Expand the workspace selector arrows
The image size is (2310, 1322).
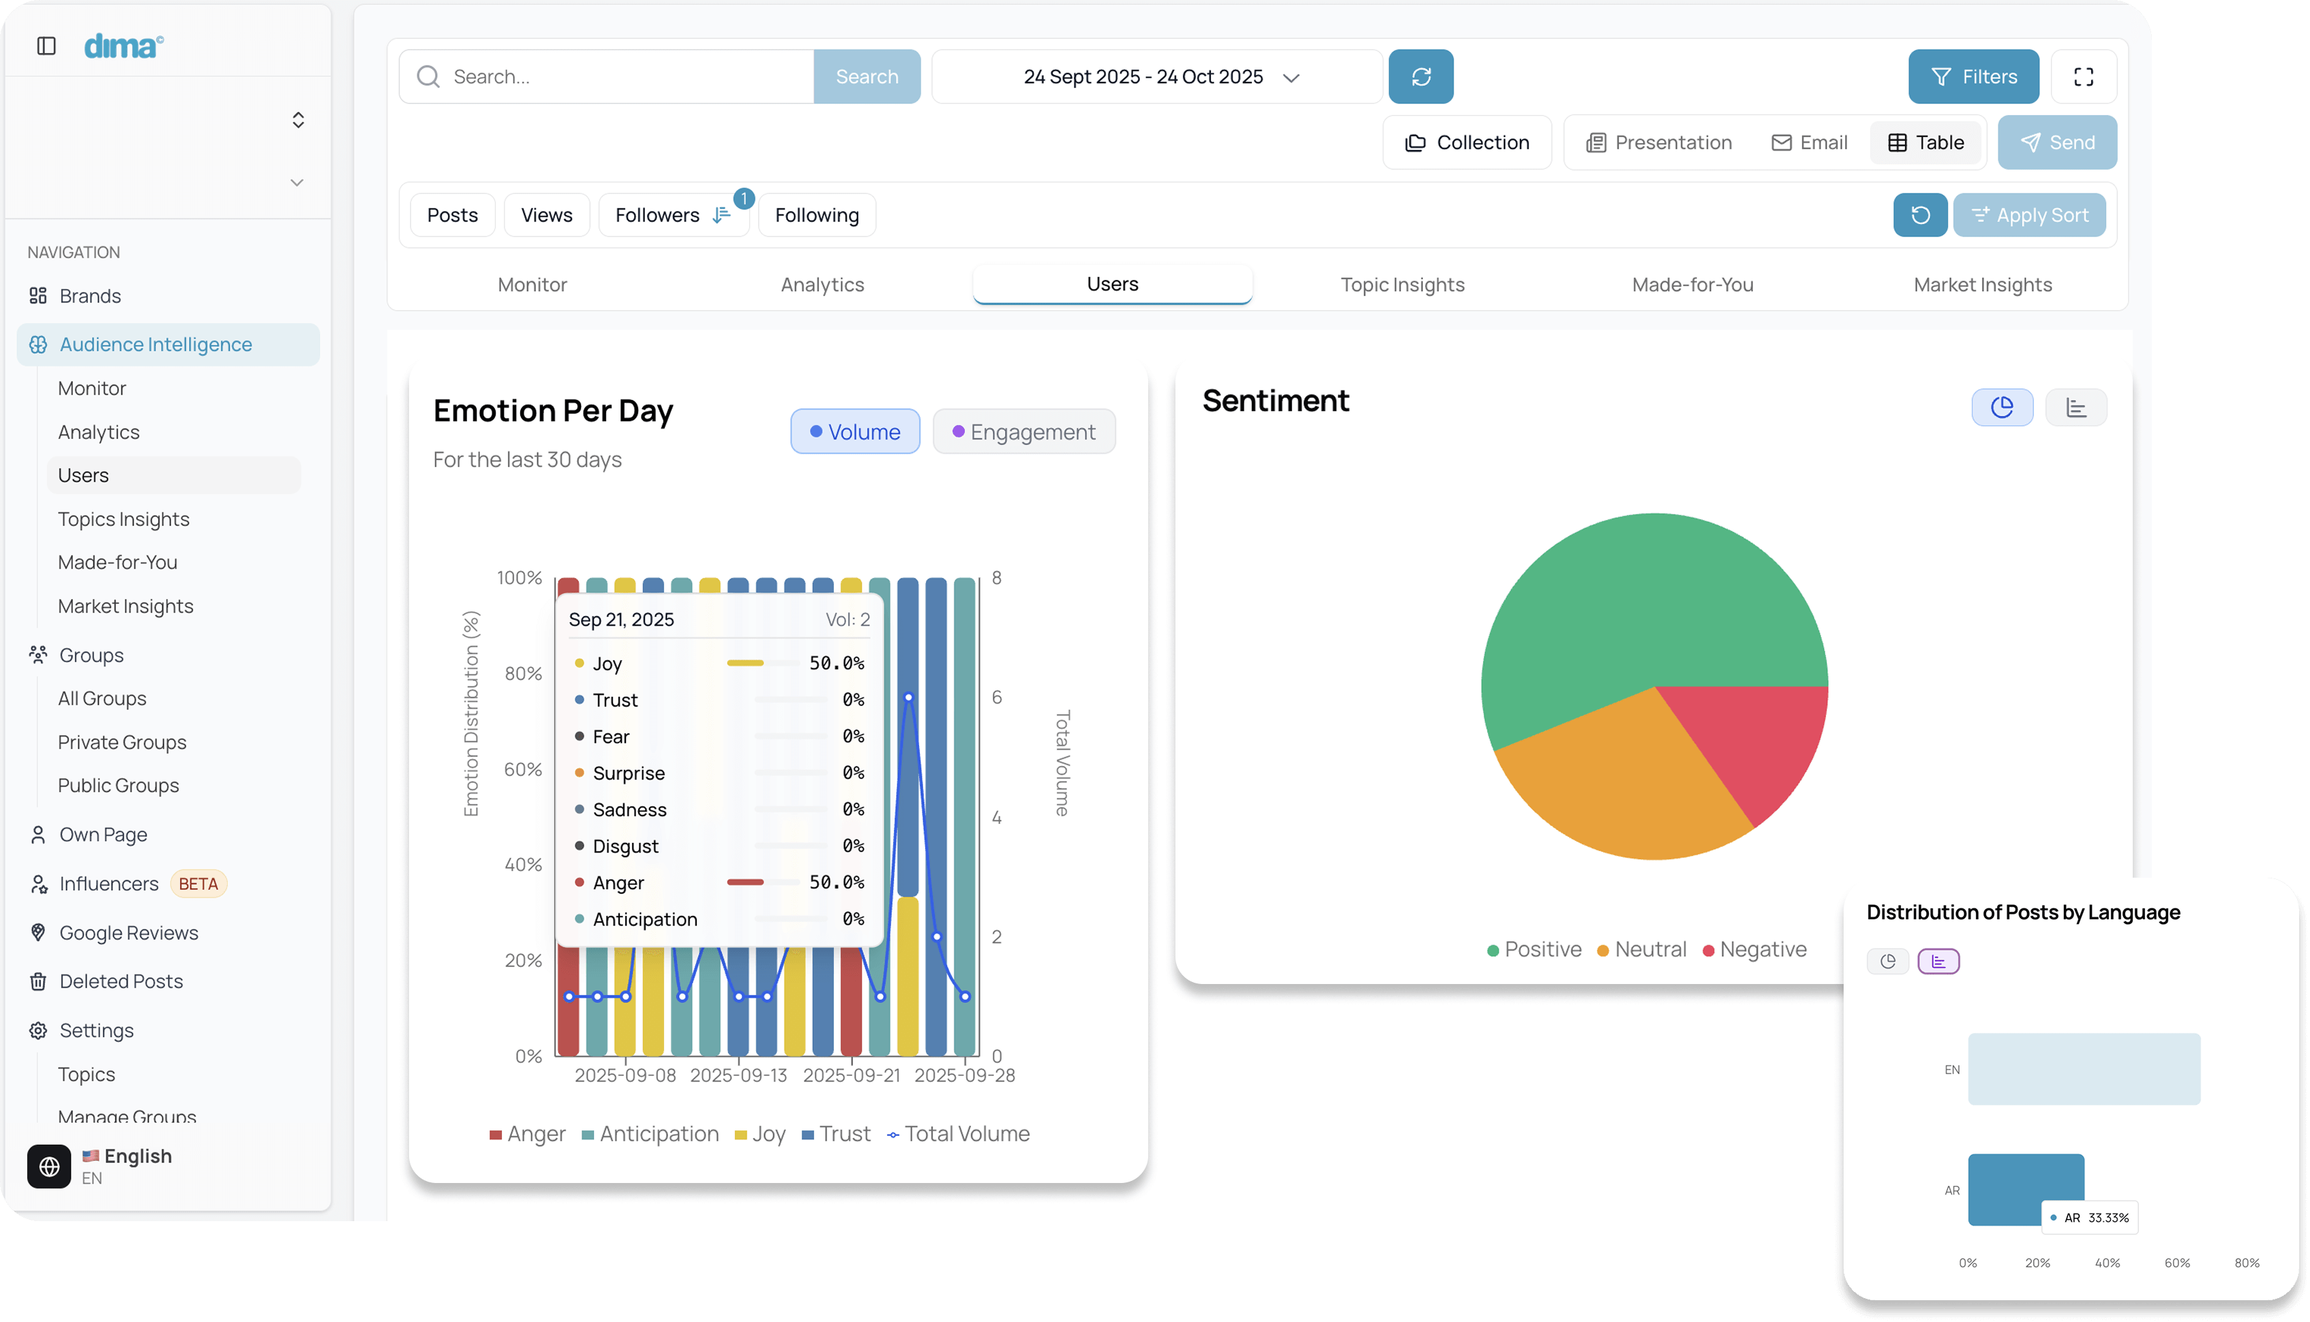point(298,120)
